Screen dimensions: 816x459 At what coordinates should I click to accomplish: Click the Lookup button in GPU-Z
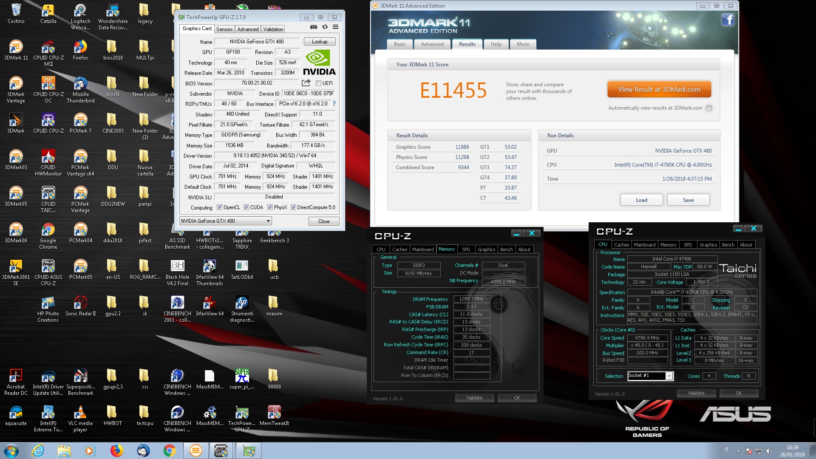tap(320, 42)
